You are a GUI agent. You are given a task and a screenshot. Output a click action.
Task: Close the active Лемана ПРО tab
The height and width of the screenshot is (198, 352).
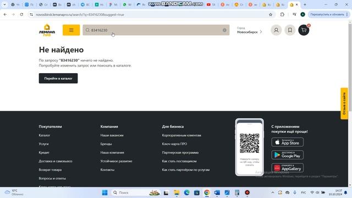coord(297,4)
